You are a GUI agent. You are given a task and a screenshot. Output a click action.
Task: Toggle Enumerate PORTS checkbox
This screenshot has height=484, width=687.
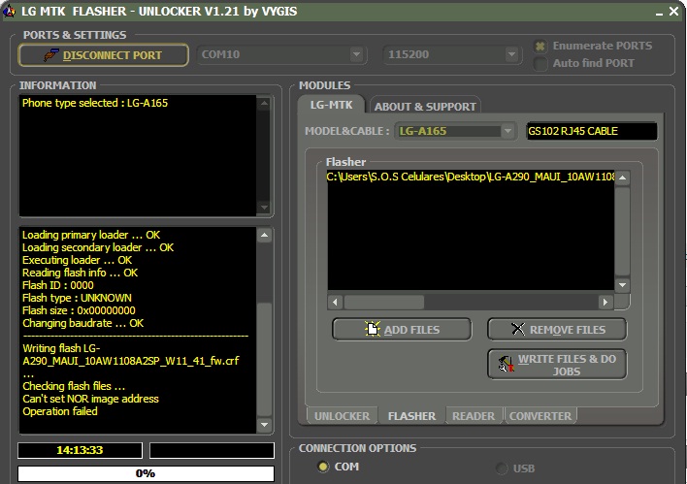(540, 46)
